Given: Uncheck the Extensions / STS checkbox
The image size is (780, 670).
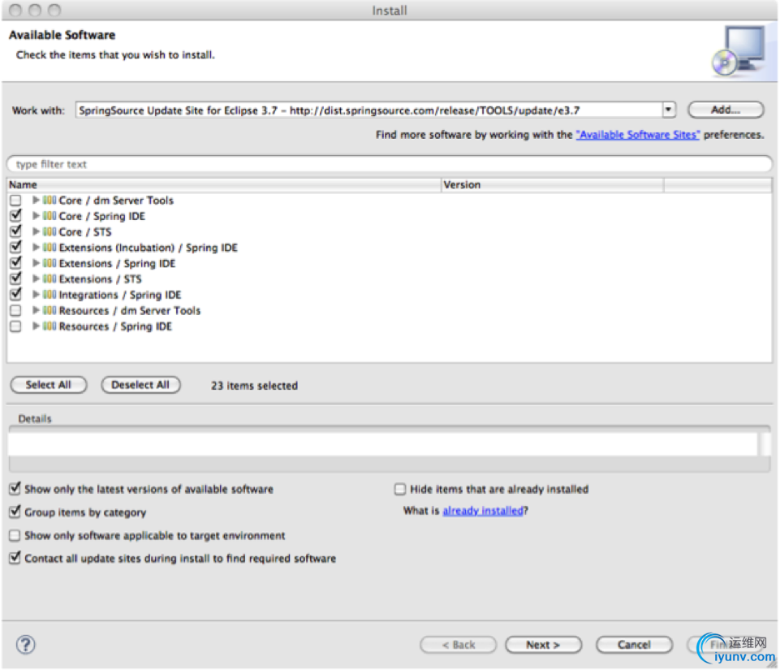Looking at the screenshot, I should pos(16,279).
